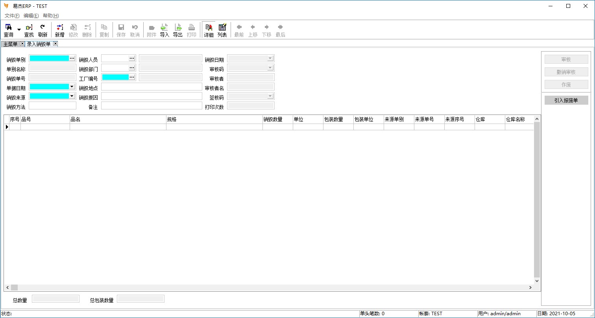595x318 pixels.
Task: Click the horizontal scrollbar right arrow
Action: [x=530, y=288]
